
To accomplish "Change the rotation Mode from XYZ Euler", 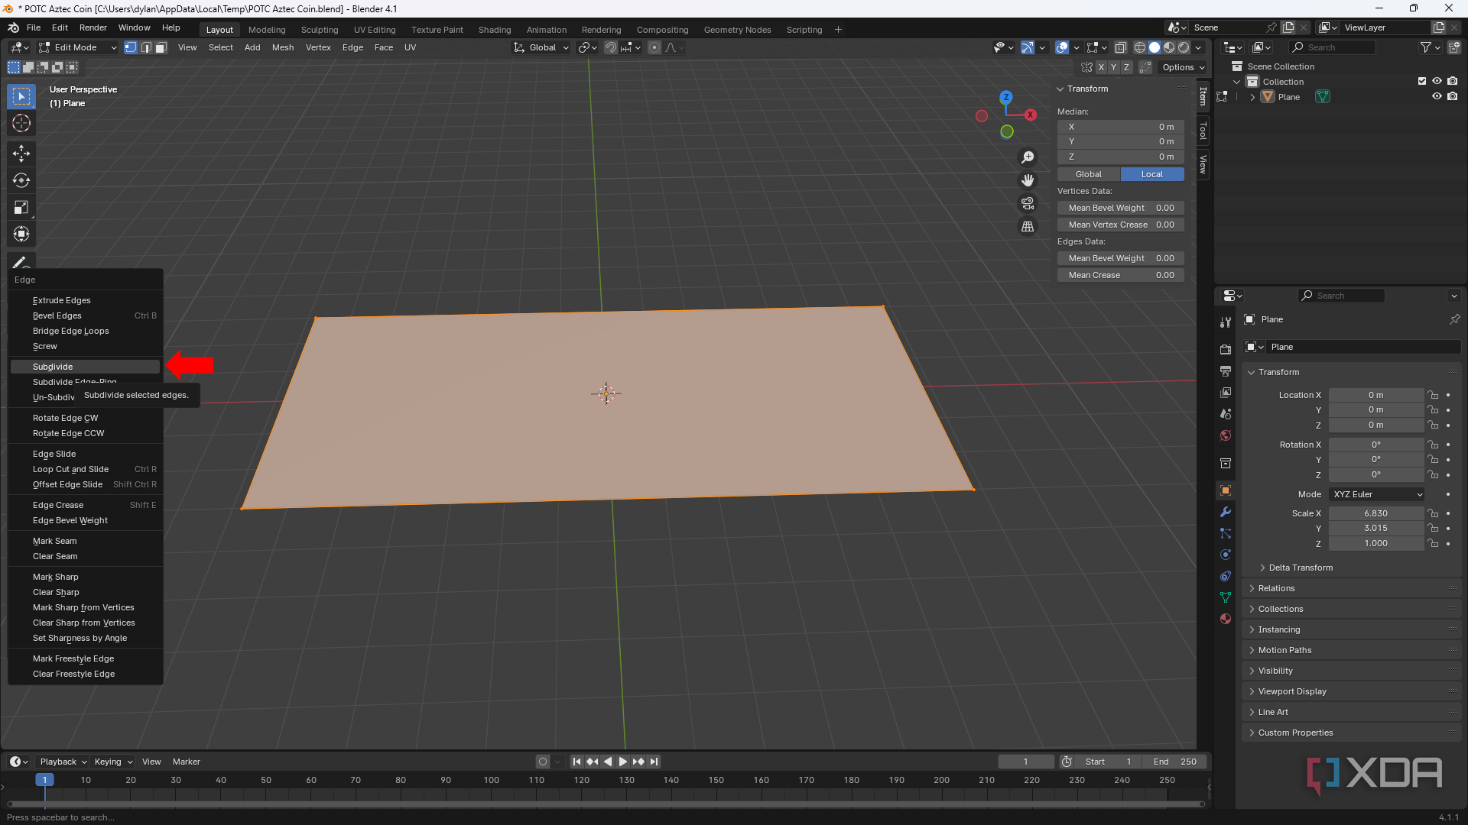I will (1376, 494).
